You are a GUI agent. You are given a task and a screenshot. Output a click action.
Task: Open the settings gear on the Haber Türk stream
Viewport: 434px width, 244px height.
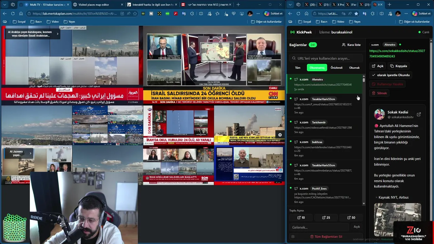point(280,135)
